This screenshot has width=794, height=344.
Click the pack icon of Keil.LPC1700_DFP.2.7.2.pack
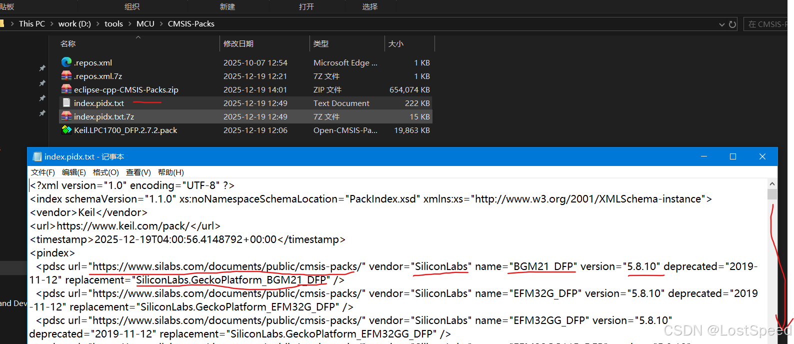(66, 129)
